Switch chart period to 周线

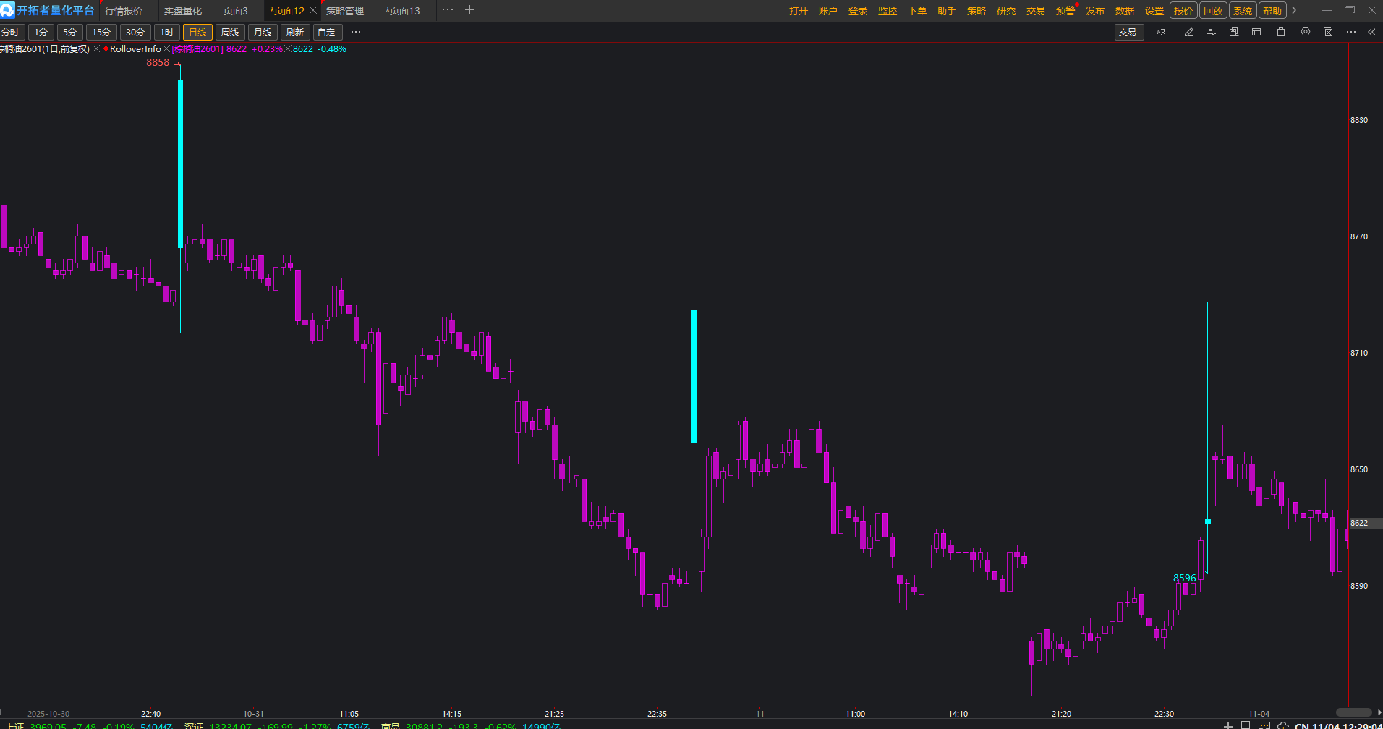(x=230, y=32)
